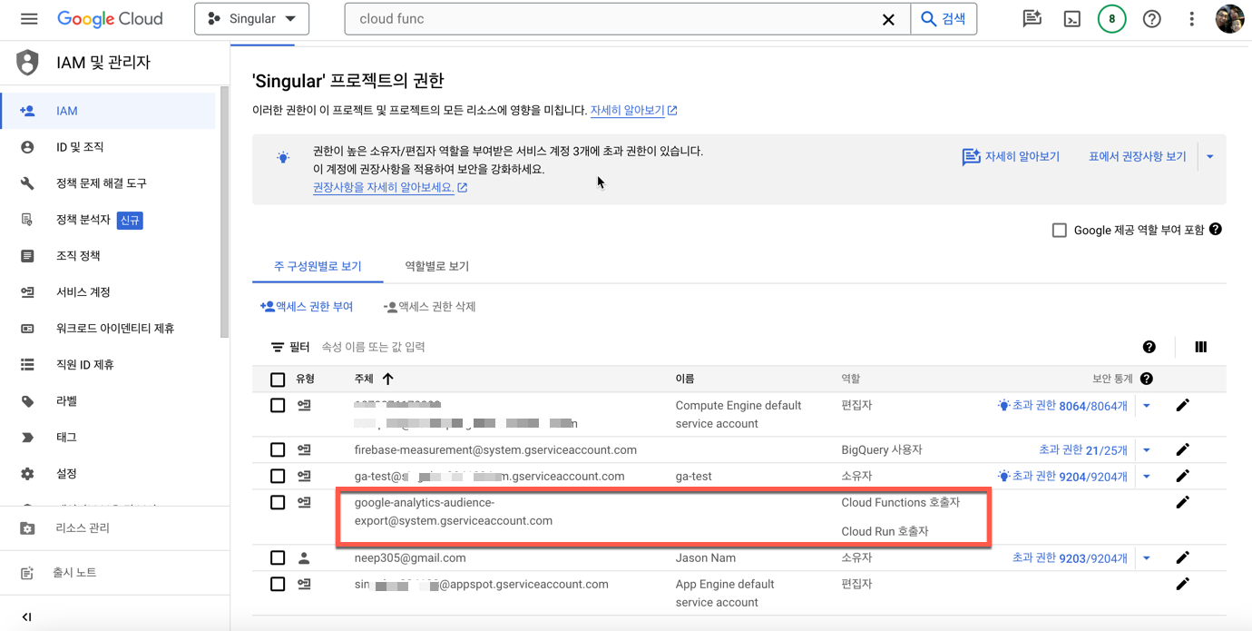Image resolution: width=1252 pixels, height=631 pixels.
Task: Select all rows with header checkbox
Action: click(x=278, y=380)
